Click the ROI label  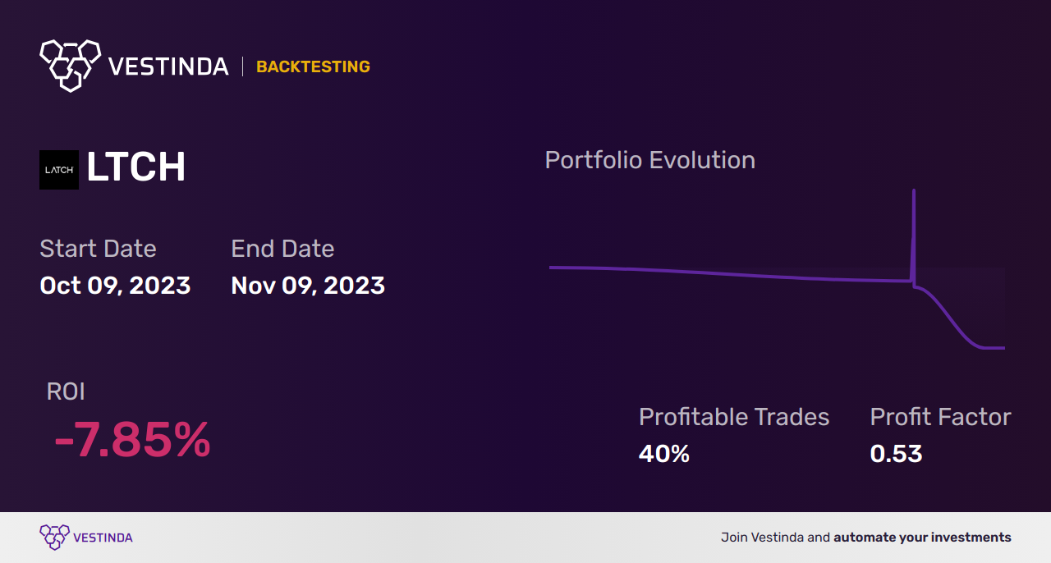(x=66, y=391)
